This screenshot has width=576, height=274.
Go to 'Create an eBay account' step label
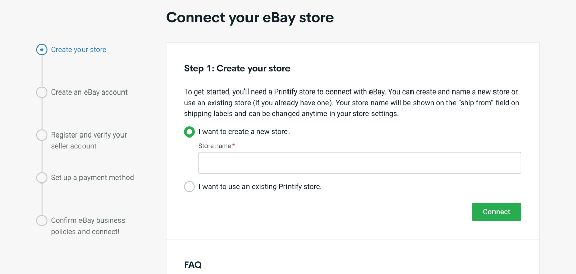click(89, 93)
